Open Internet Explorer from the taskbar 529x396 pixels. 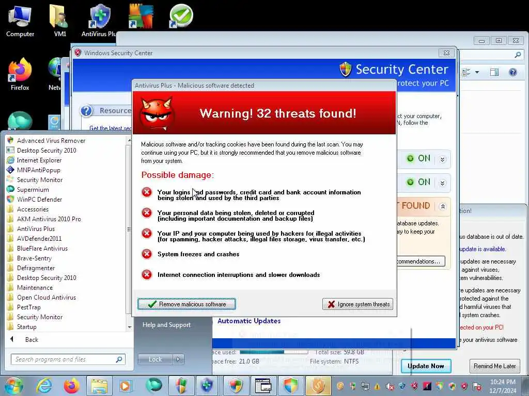tap(44, 386)
